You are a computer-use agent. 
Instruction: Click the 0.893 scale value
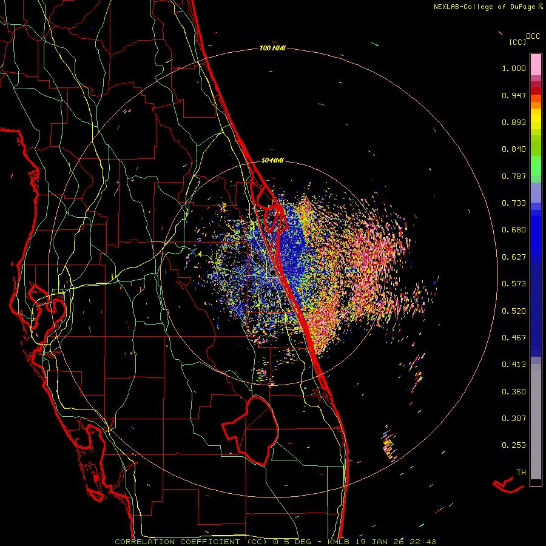point(514,122)
